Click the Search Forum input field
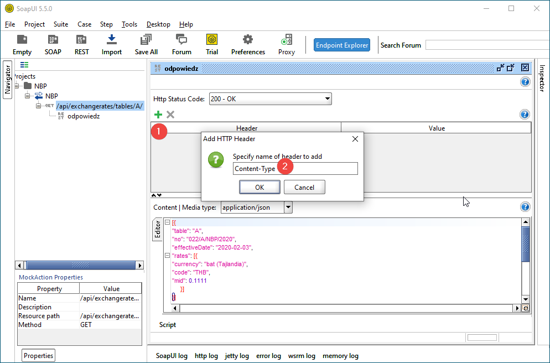The height and width of the screenshot is (363, 550). coord(487,45)
